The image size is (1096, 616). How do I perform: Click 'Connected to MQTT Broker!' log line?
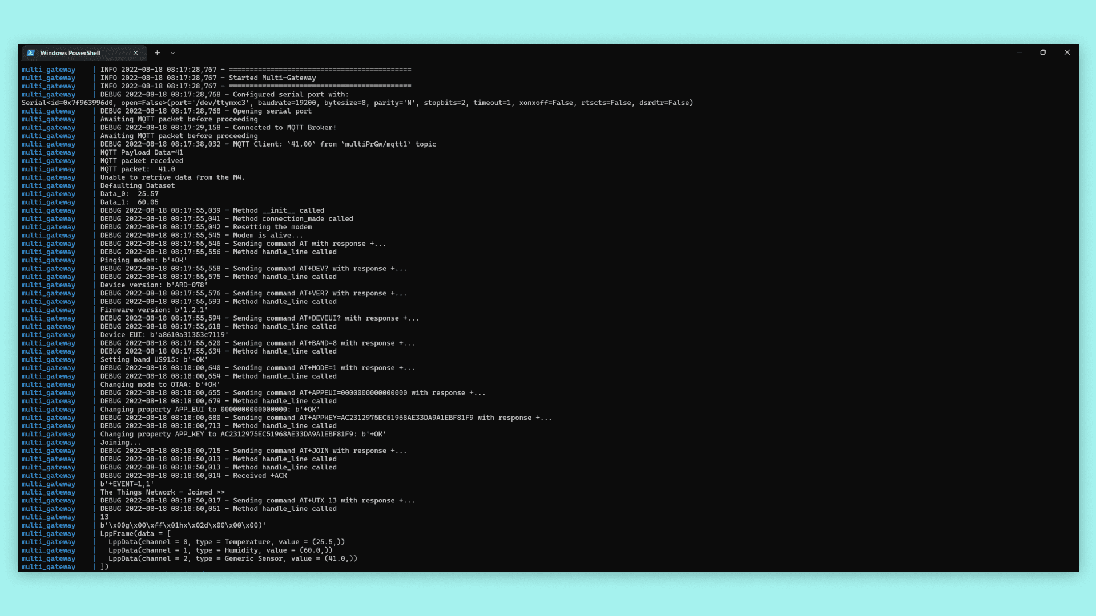pos(284,128)
